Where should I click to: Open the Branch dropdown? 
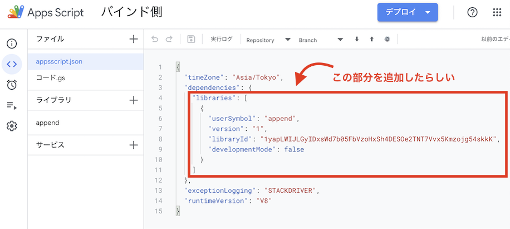tap(321, 40)
